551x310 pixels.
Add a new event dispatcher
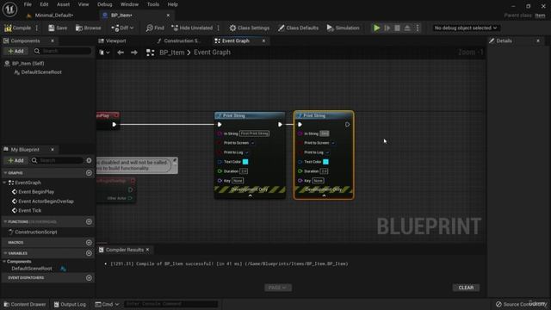[x=89, y=278]
